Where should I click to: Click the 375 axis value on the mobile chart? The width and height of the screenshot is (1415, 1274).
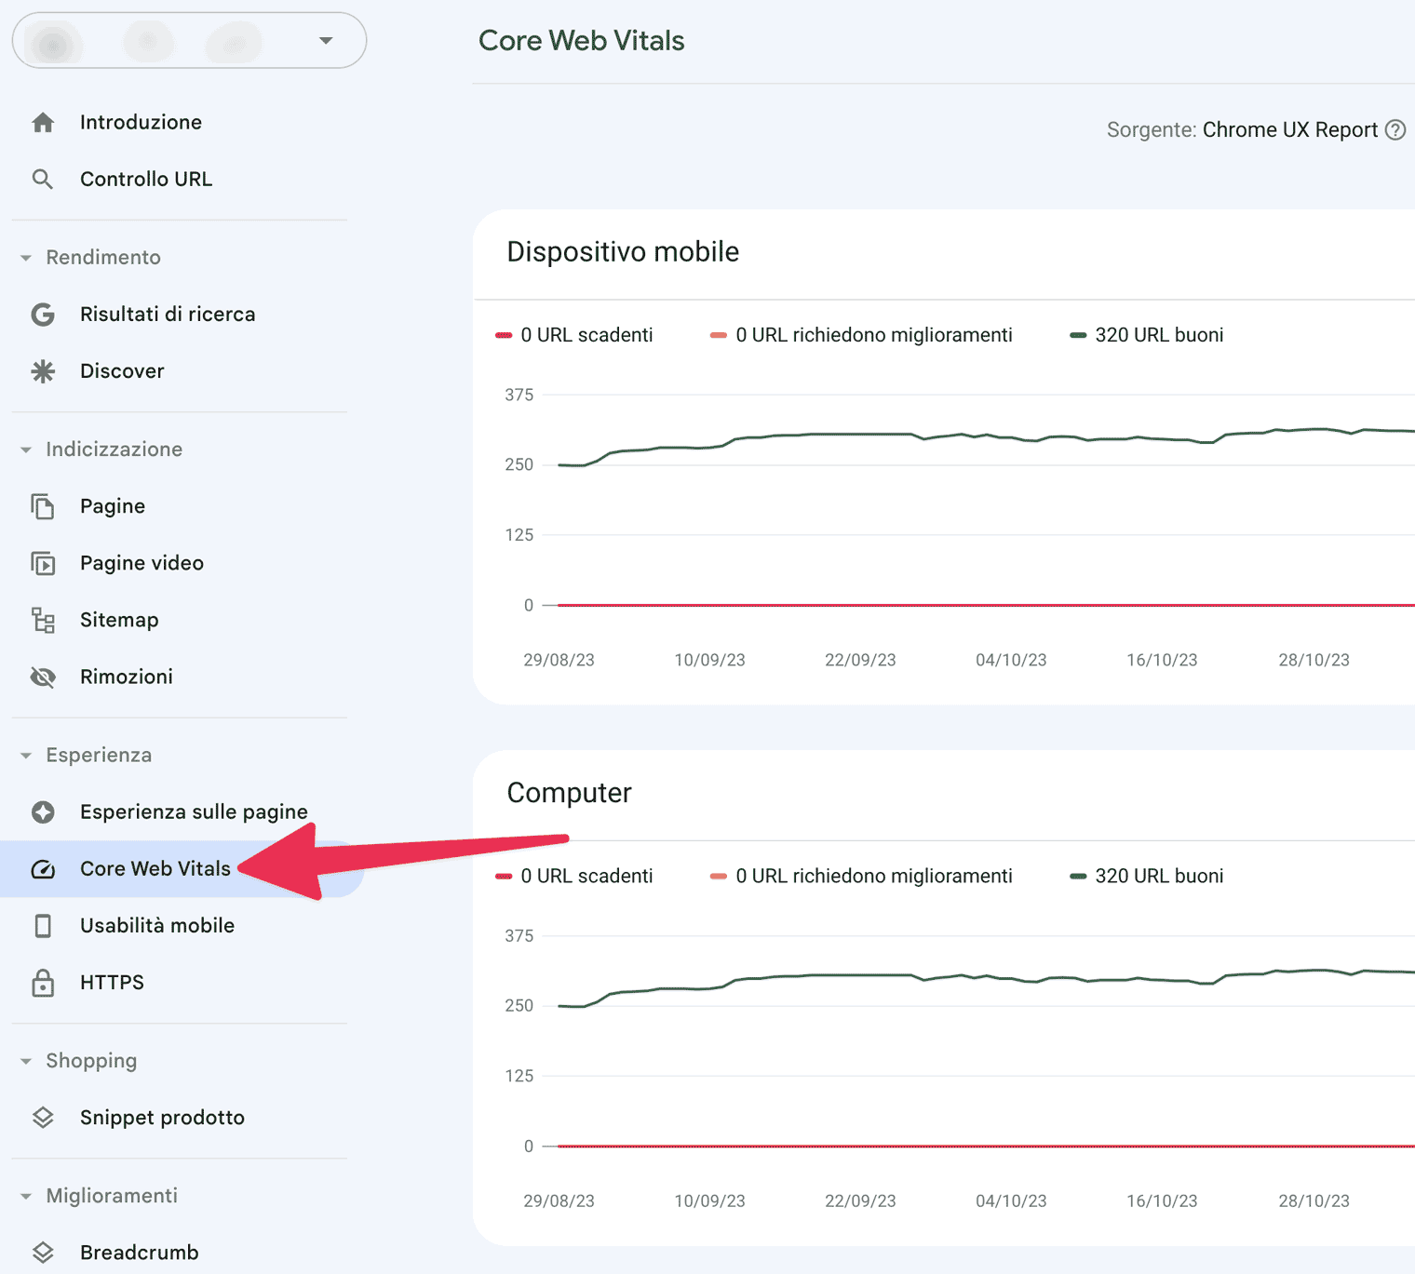[x=519, y=396]
